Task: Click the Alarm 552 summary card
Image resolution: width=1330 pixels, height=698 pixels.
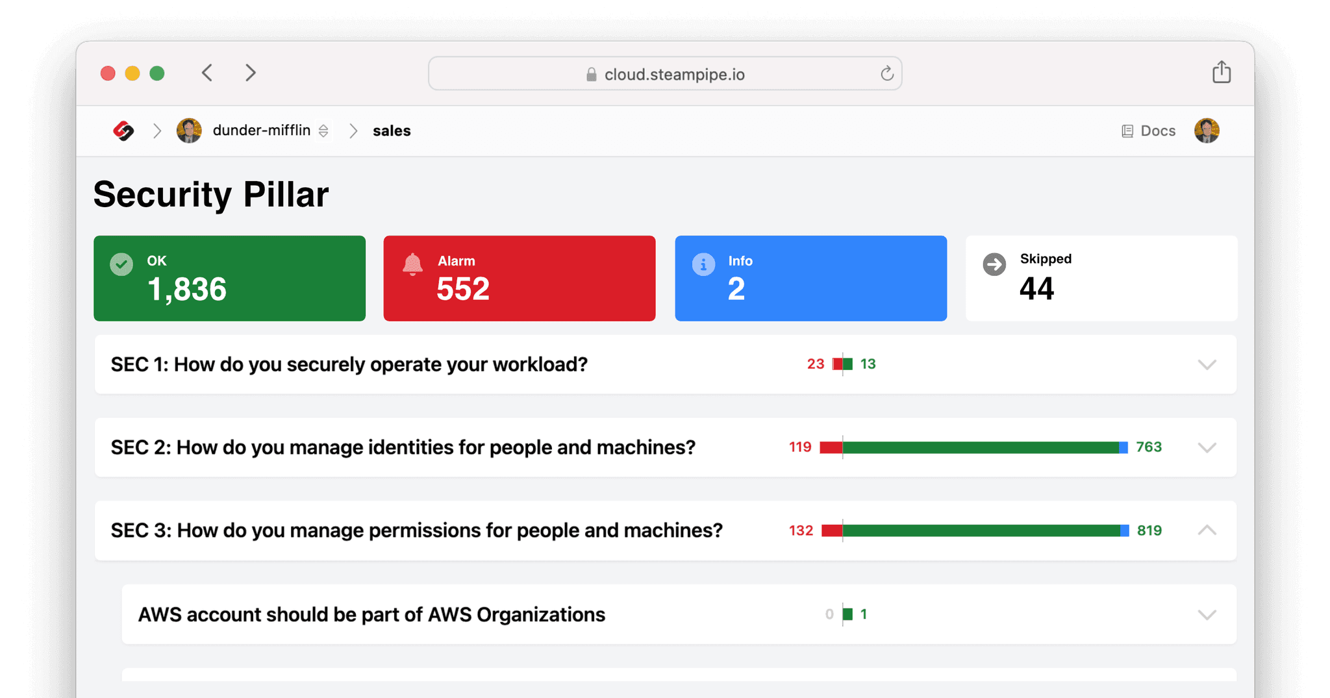Action: coord(520,278)
